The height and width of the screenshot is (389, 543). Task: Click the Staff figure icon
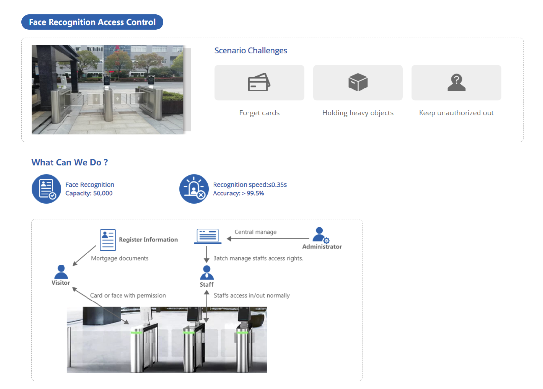(206, 272)
